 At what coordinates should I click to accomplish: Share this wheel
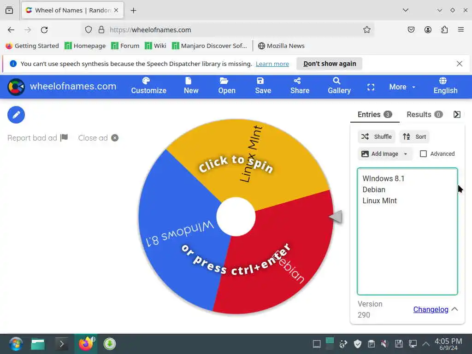tap(300, 86)
